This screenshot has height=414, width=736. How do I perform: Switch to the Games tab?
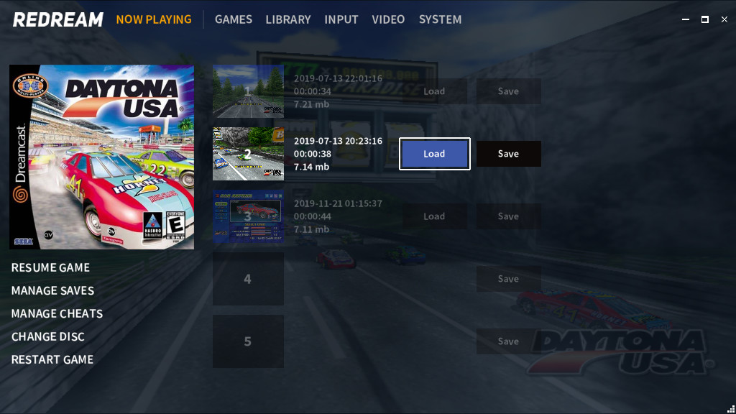[234, 19]
